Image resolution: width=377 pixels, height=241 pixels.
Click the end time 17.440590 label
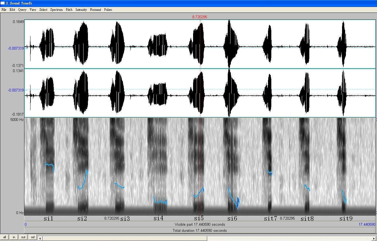(367, 224)
